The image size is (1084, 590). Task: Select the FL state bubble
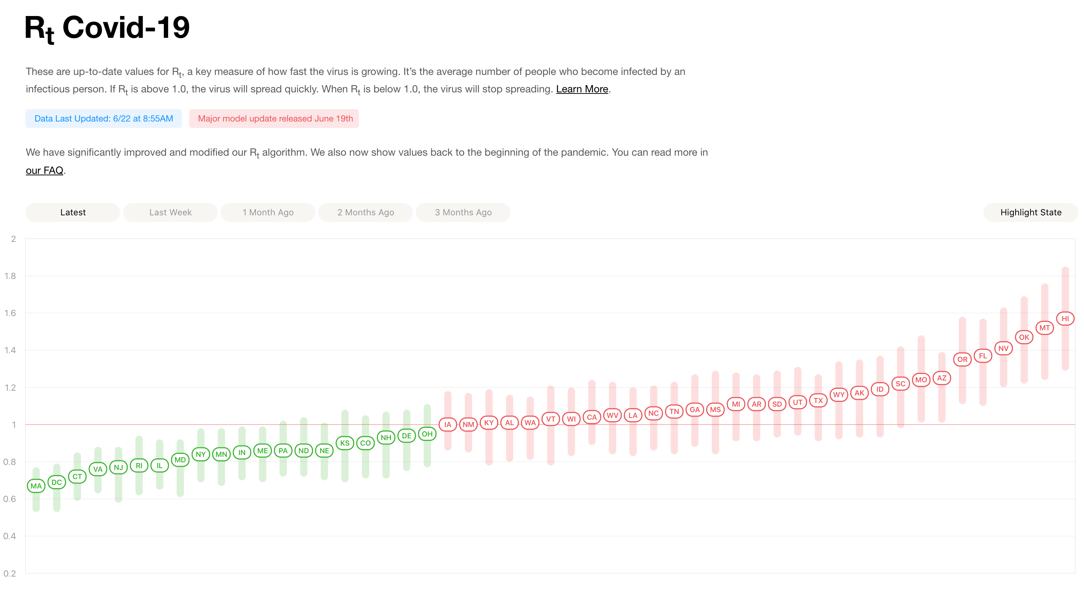[983, 356]
